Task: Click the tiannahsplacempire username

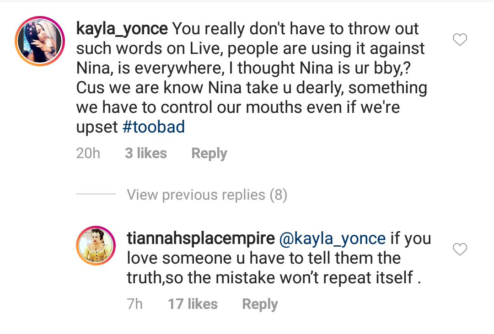Action: tap(200, 238)
